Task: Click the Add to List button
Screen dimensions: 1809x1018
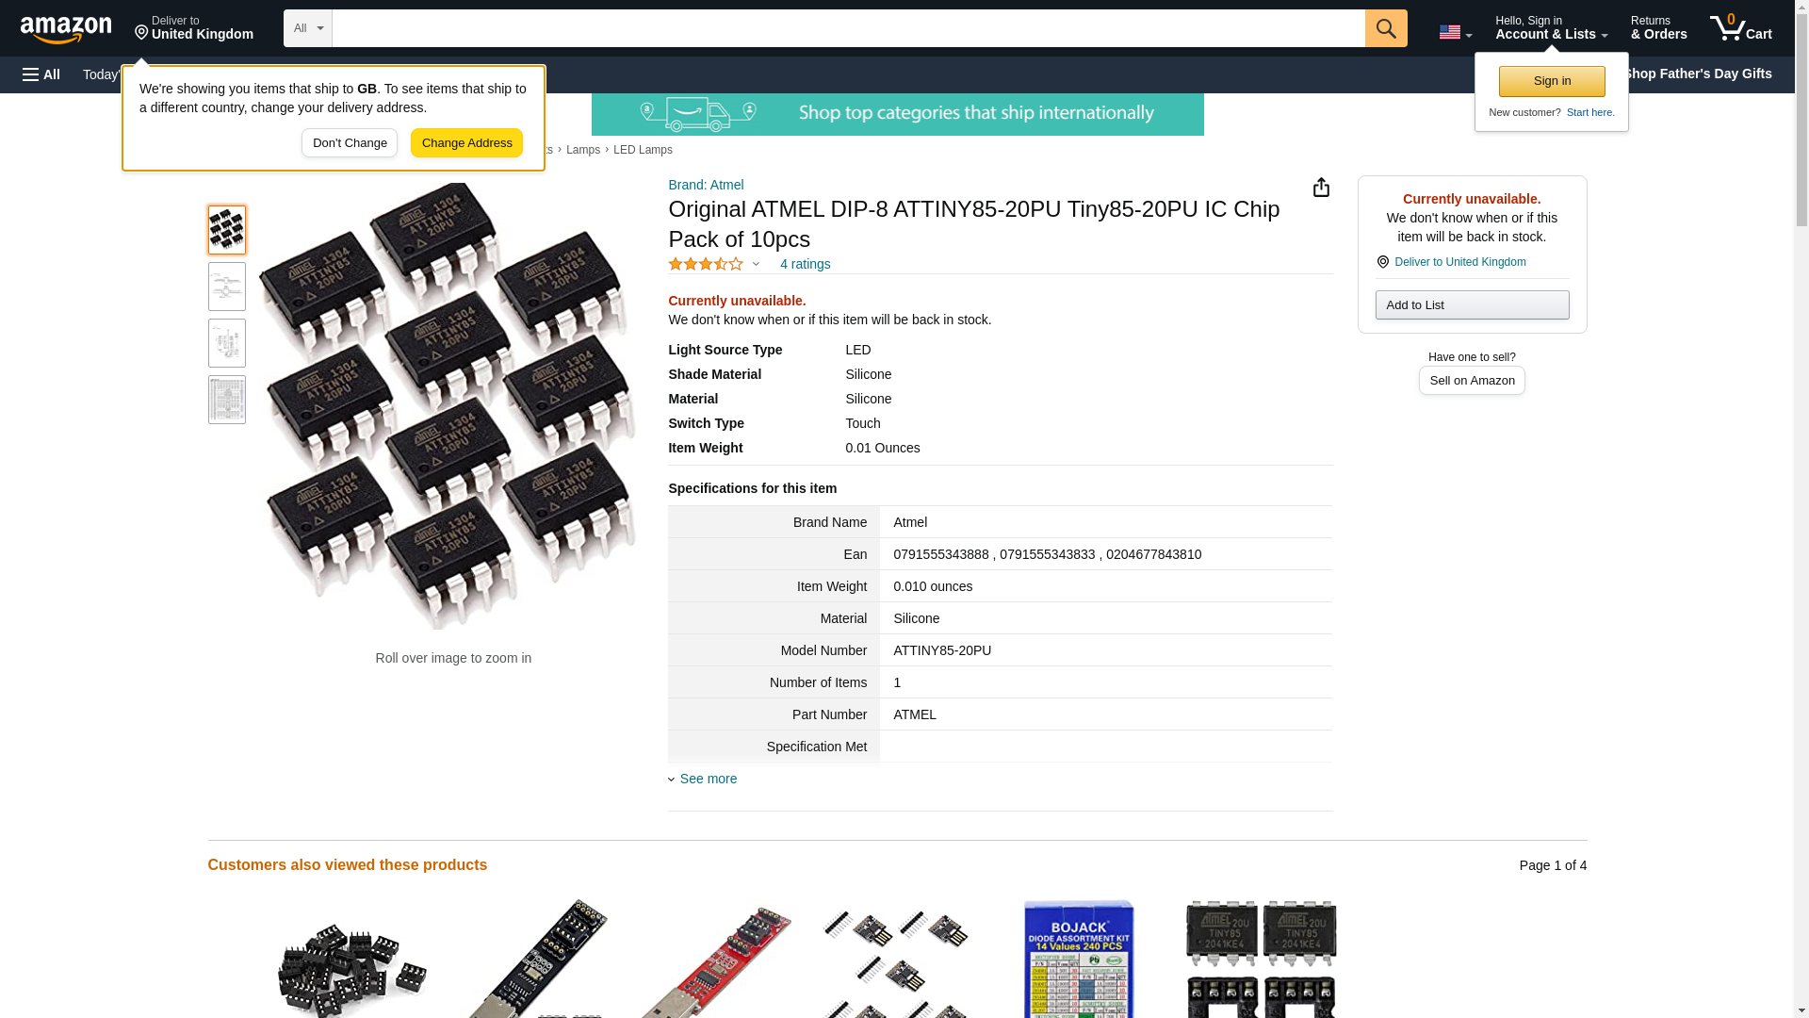Action: (1472, 304)
